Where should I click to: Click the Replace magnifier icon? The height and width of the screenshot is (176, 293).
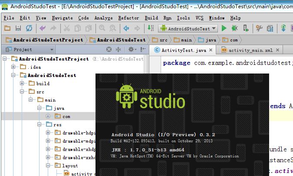113,28
